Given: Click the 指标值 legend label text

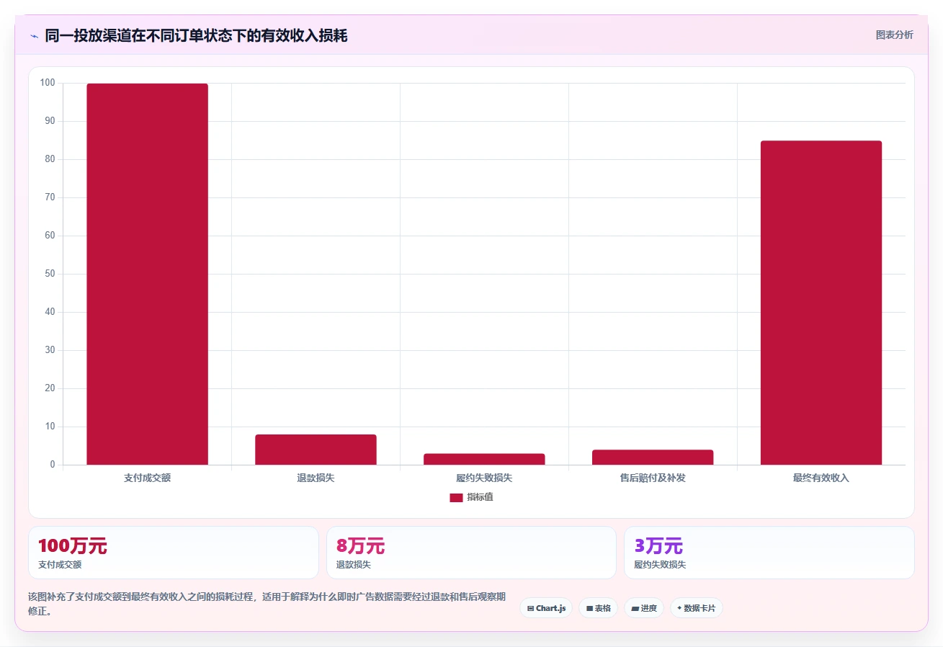Looking at the screenshot, I should (x=480, y=498).
